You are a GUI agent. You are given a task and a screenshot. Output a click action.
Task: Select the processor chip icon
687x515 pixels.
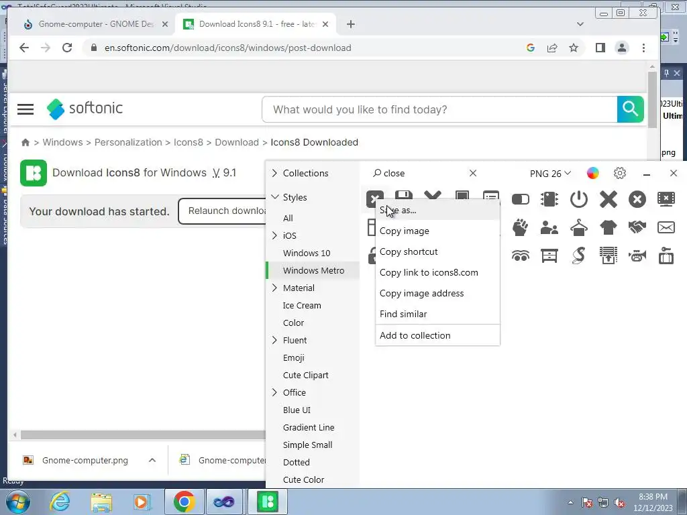click(x=549, y=199)
